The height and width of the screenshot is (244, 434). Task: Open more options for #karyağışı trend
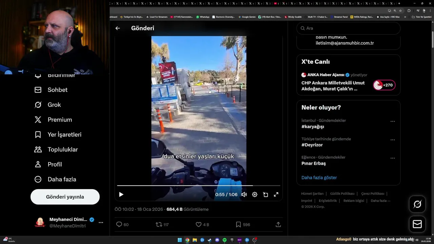coord(393,121)
